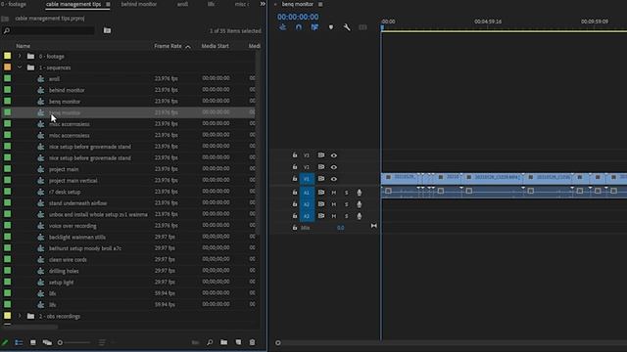Viewport: 627px width, 352px height.
Task: Toggle project writable pencil icon
Action: coord(5,342)
